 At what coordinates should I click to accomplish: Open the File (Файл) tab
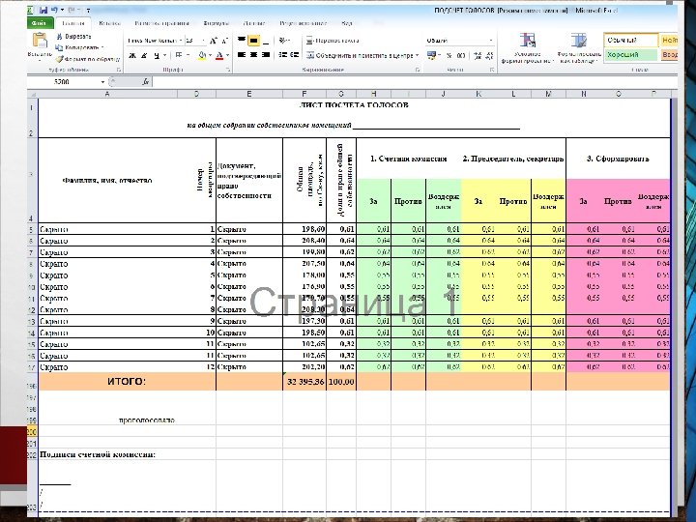pyautogui.click(x=40, y=22)
